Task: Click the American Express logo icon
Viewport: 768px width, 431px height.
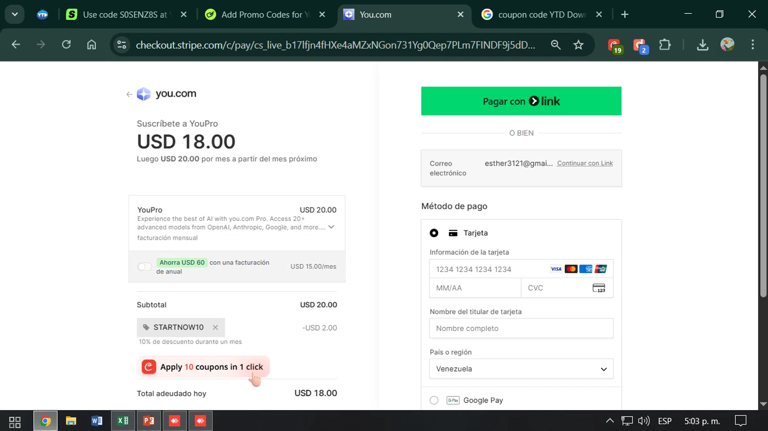Action: [586, 269]
